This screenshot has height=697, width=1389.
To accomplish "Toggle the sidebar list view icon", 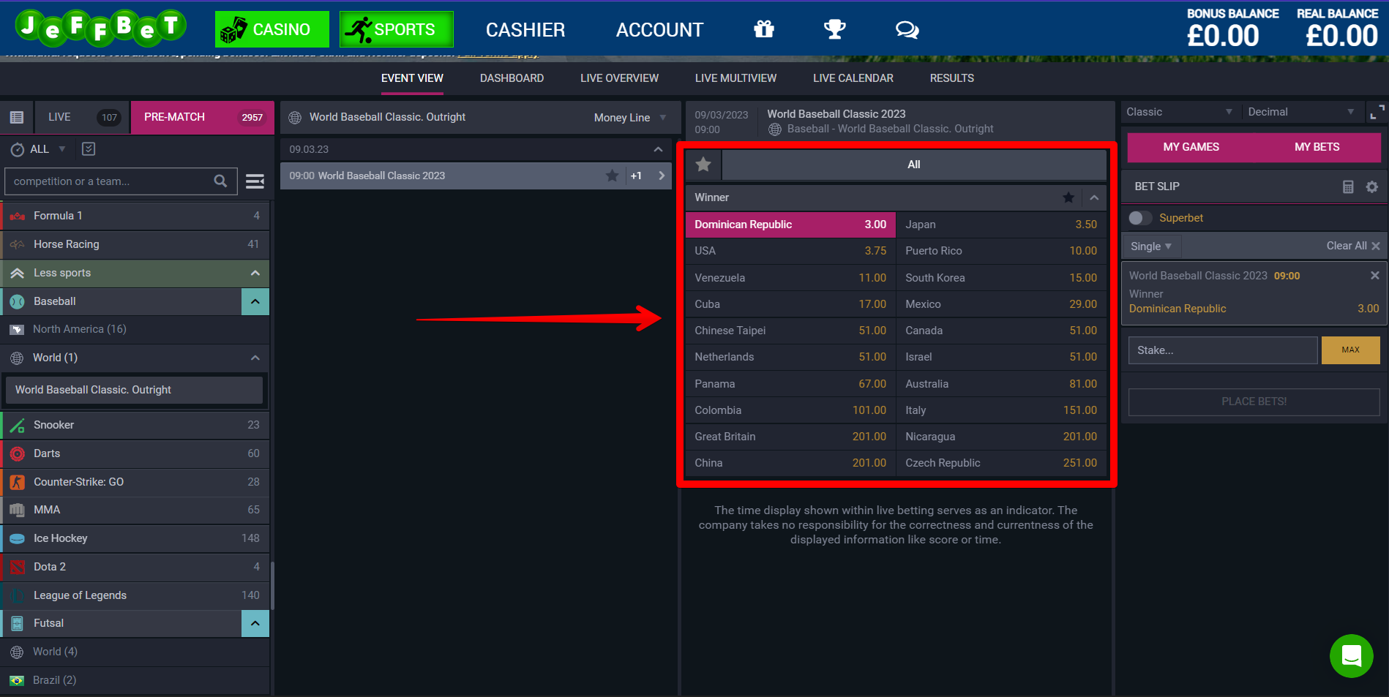I will click(x=17, y=117).
